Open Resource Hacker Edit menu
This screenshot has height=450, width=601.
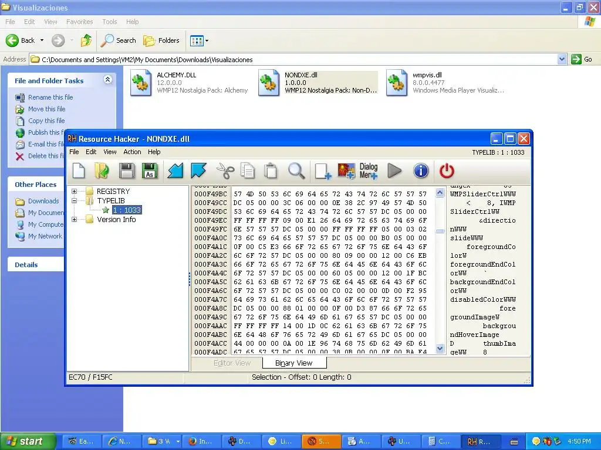(91, 152)
